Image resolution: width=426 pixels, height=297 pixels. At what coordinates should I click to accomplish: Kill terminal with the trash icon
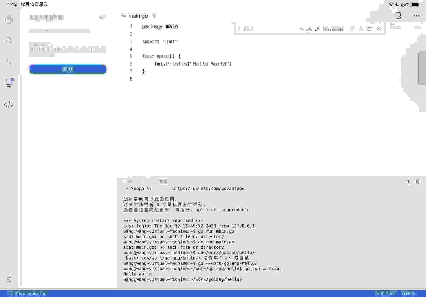coord(418,182)
